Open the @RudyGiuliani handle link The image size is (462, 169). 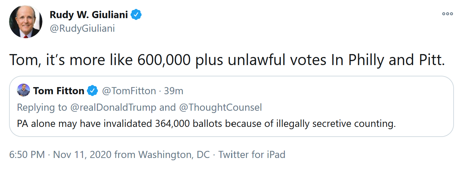coord(82,29)
